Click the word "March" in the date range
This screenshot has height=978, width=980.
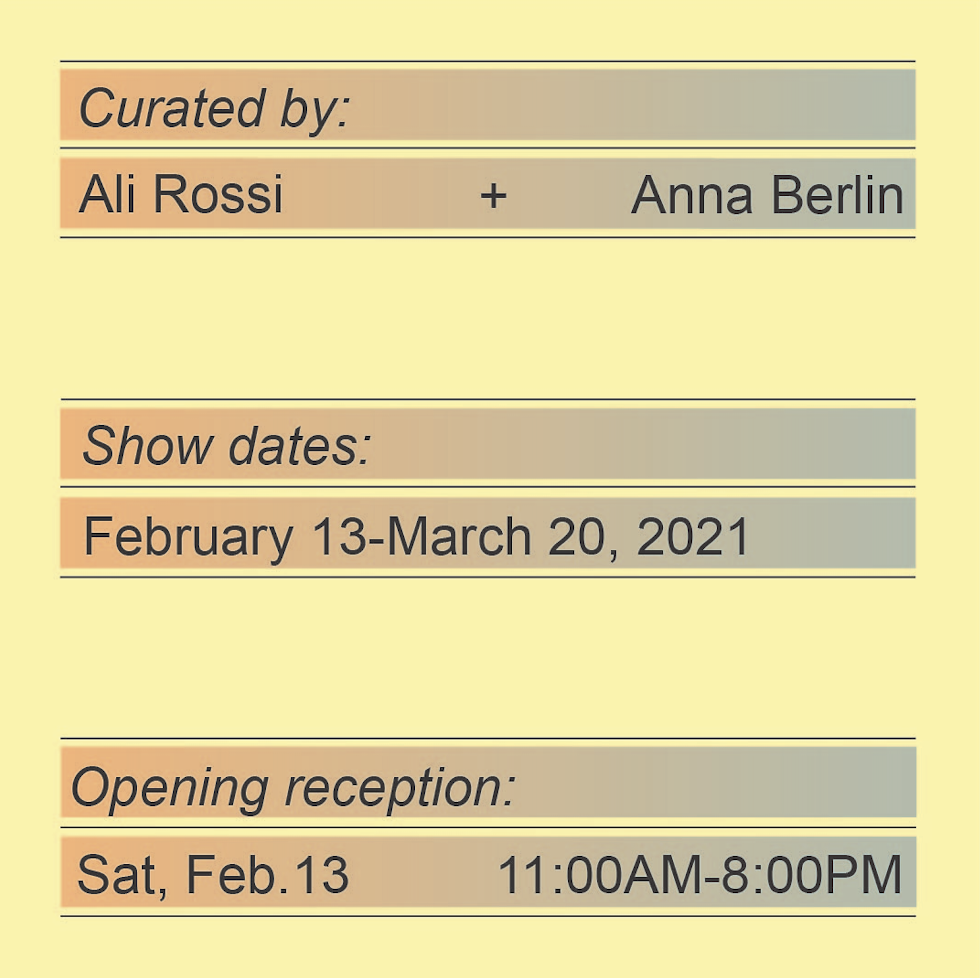[458, 536]
